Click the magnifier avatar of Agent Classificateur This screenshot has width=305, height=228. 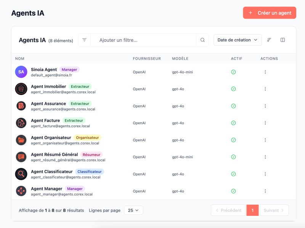pyautogui.click(x=21, y=174)
